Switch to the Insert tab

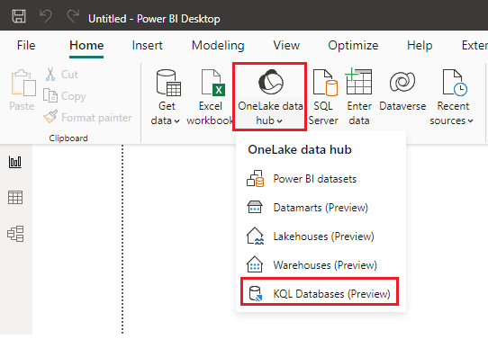point(147,45)
